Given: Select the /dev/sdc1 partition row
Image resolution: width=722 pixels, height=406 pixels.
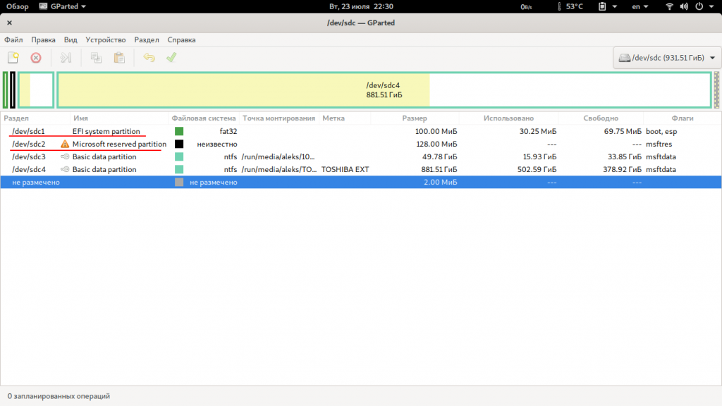Looking at the screenshot, I should tap(361, 131).
